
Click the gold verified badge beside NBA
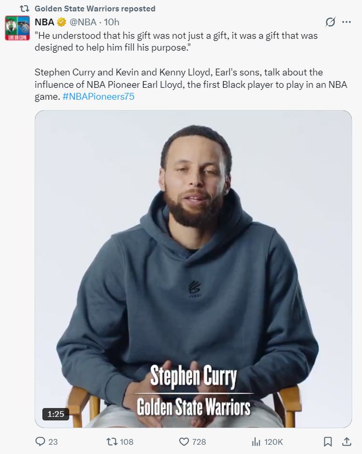[x=63, y=22]
